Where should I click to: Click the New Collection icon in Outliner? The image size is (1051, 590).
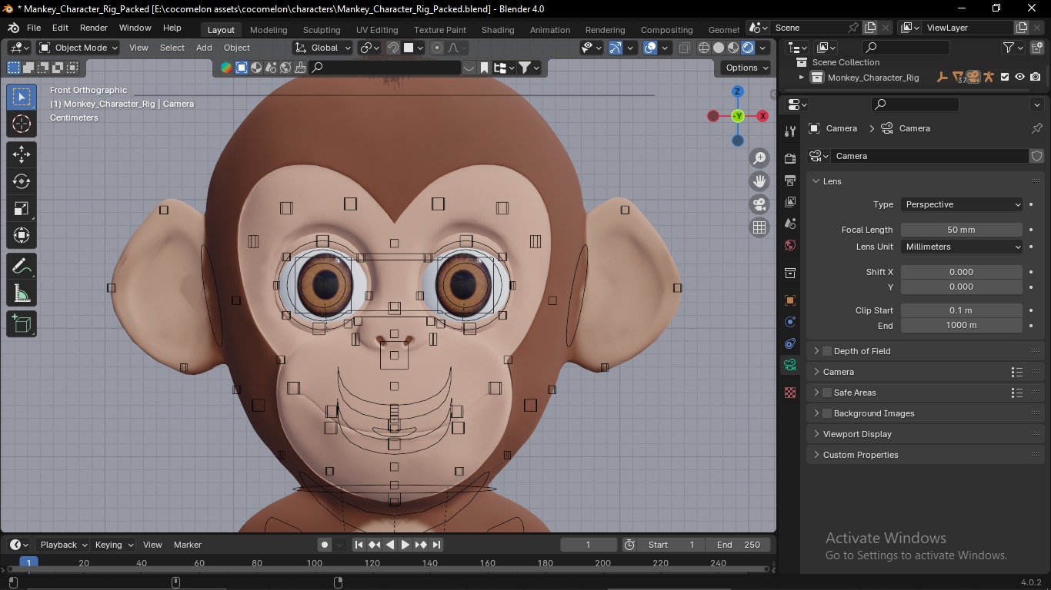[x=1036, y=48]
